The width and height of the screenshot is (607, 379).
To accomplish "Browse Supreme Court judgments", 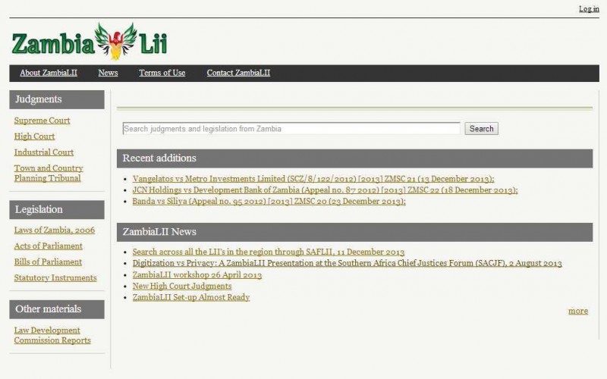I will (42, 121).
